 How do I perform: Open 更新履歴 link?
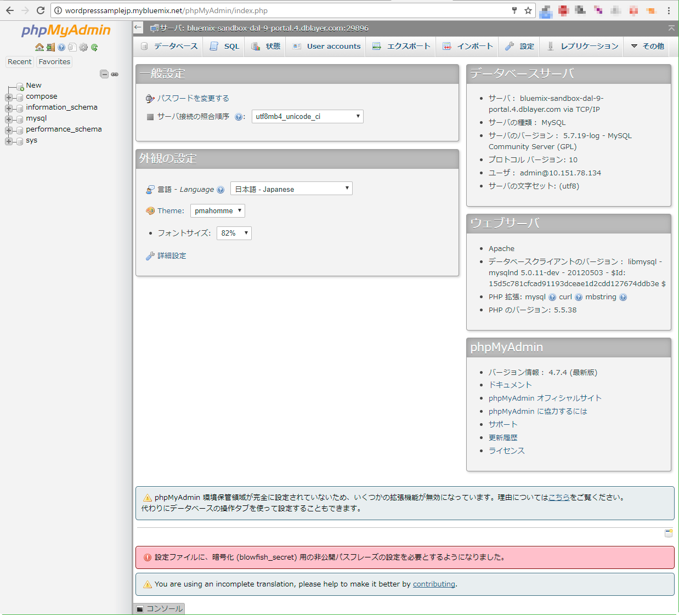pos(503,438)
